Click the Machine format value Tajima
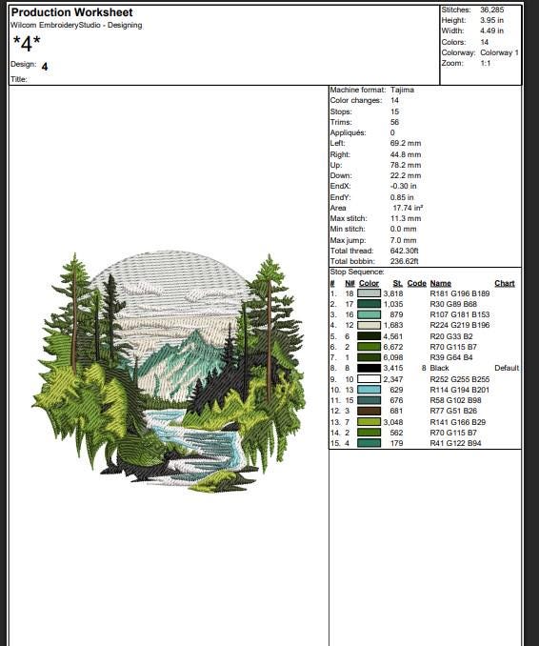This screenshot has height=646, width=539. 402,90
